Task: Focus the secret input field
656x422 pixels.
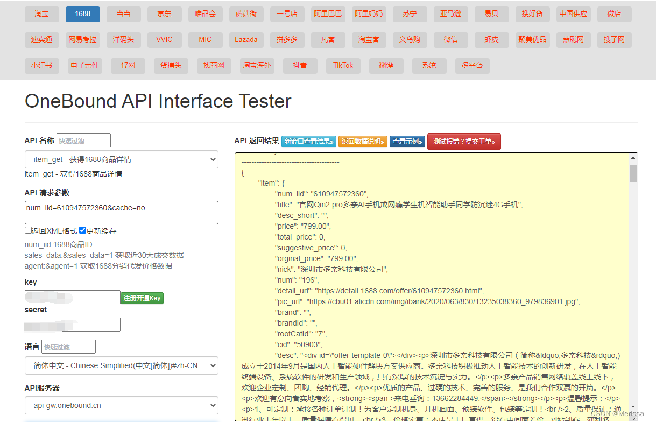Action: [x=73, y=325]
